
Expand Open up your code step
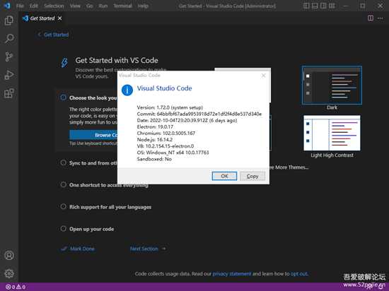coord(92,229)
